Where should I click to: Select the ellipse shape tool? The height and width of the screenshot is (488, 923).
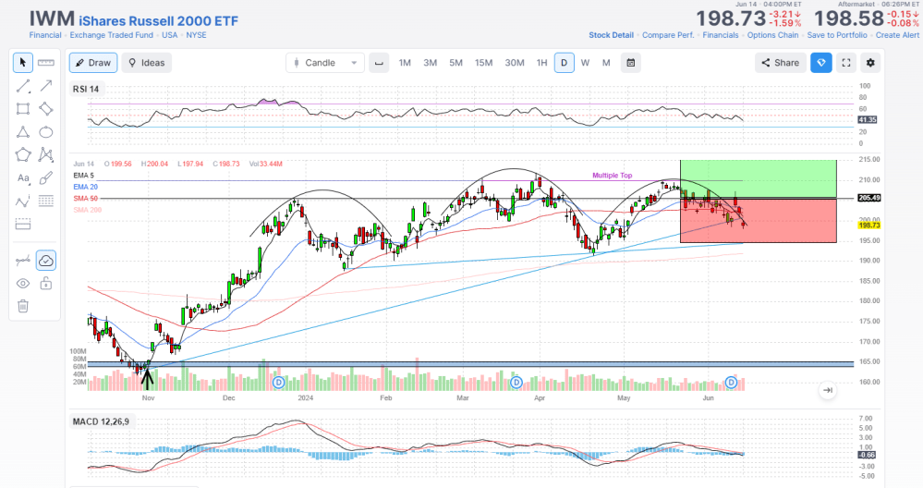tap(46, 132)
